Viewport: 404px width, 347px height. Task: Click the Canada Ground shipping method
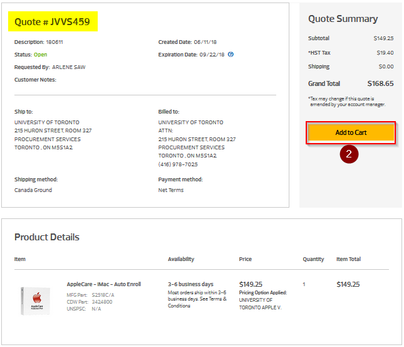click(33, 190)
